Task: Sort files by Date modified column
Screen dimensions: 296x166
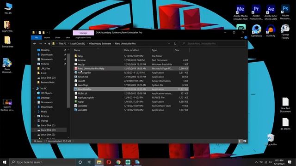Action: [137, 50]
